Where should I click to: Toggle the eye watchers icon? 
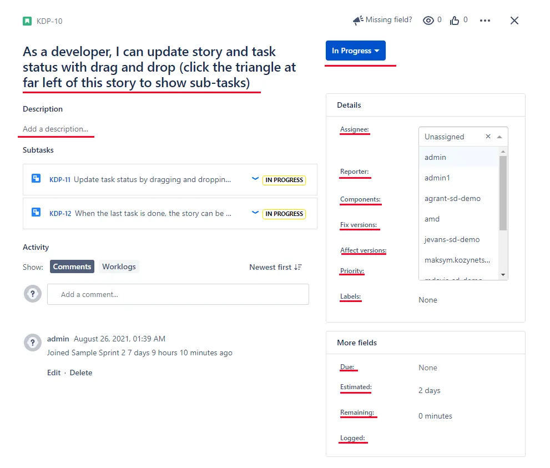pos(428,21)
